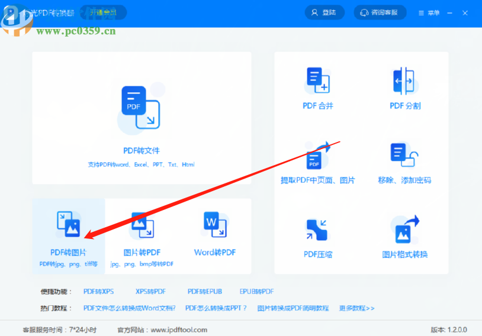This screenshot has width=482, height=336.
Task: Click the hamburger menu icon
Action: point(421,13)
